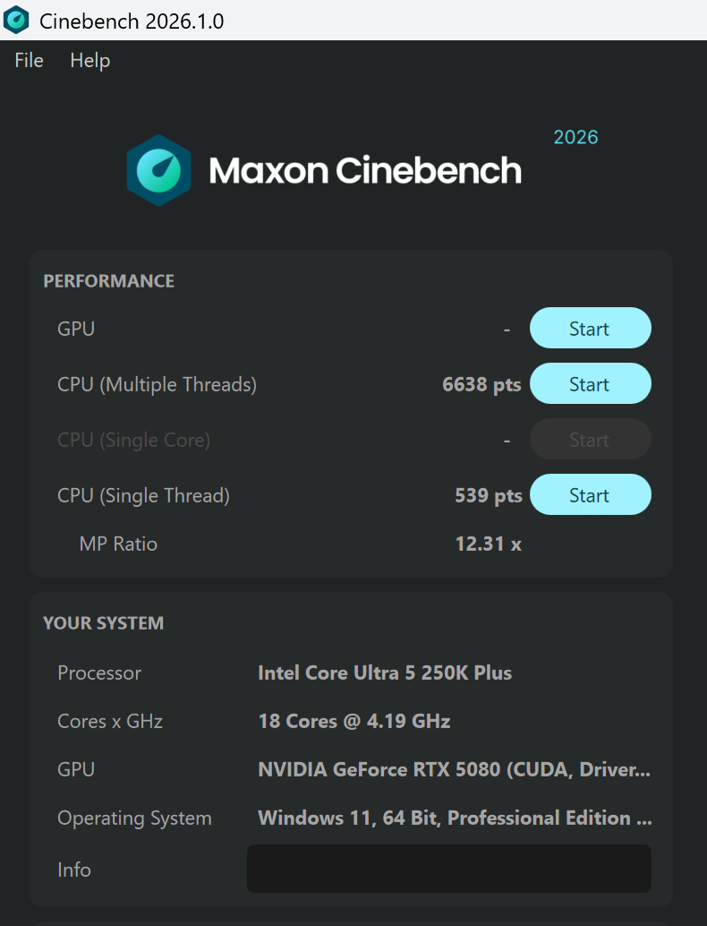
Task: Start the GPU benchmark
Action: [x=590, y=328]
